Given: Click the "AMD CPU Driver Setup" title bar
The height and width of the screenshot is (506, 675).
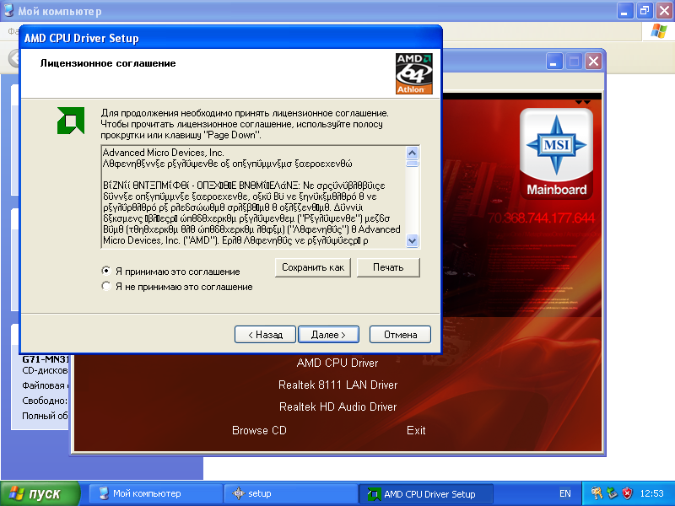Looking at the screenshot, I should (230, 38).
